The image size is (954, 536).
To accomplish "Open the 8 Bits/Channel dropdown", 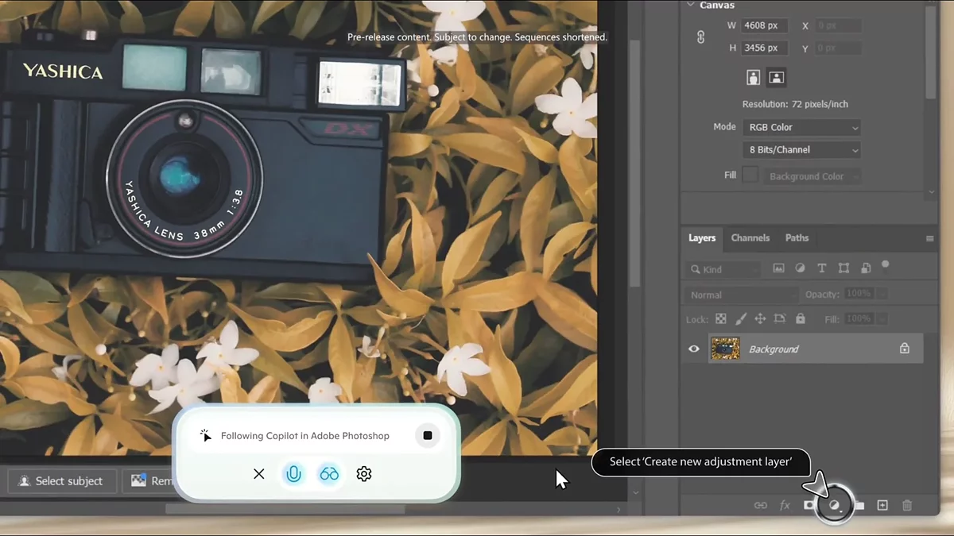I will click(803, 150).
